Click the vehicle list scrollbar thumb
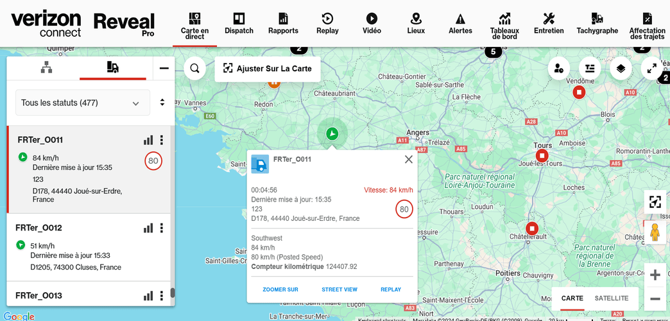Viewport: 670px width, 321px height. point(173,293)
